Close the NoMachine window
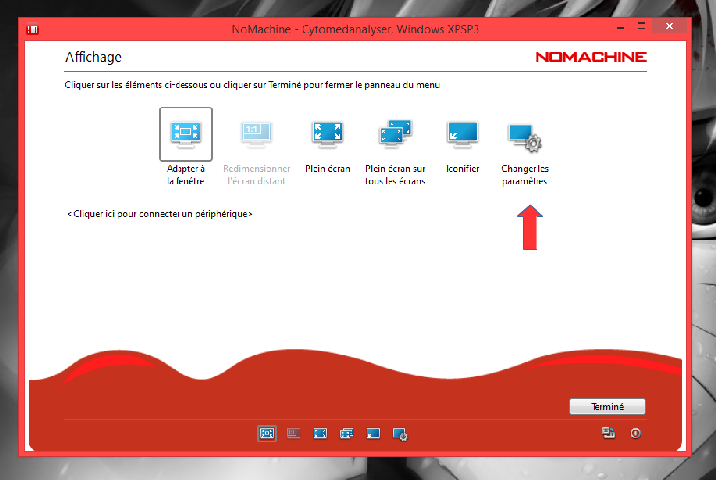Image resolution: width=716 pixels, height=480 pixels. [669, 26]
